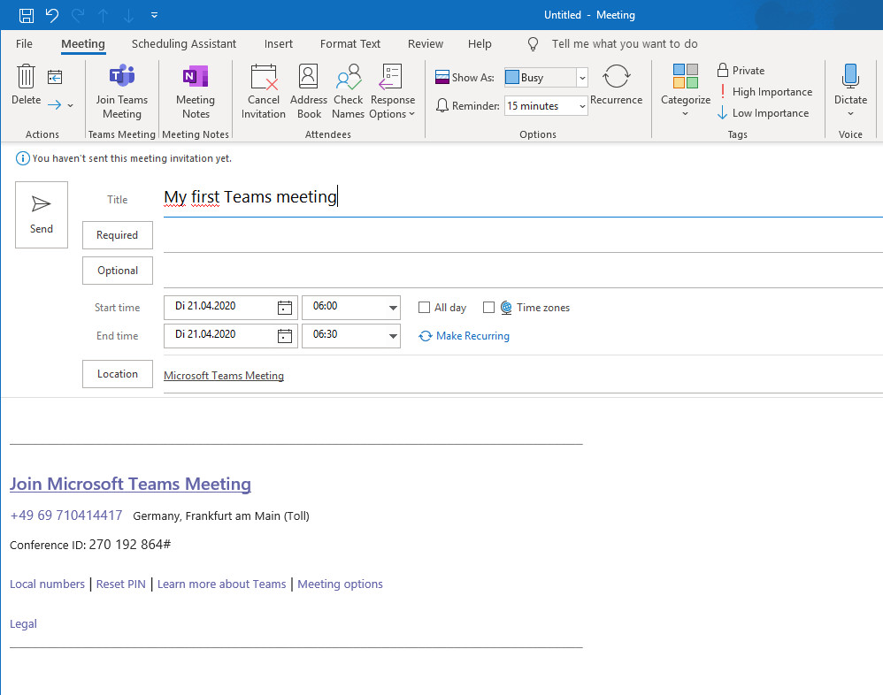883x695 pixels.
Task: Click the Reminder bell icon
Action: [442, 106]
